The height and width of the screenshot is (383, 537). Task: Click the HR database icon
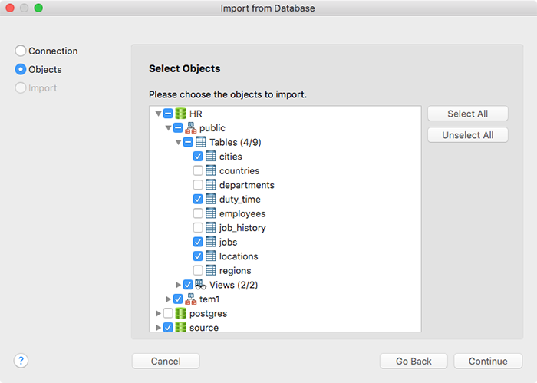coord(180,114)
